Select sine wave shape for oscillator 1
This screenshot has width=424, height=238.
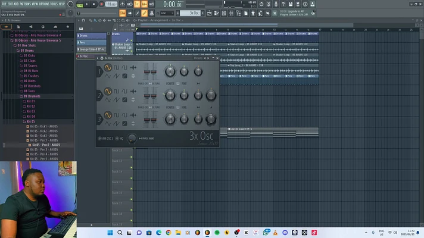pos(108,67)
